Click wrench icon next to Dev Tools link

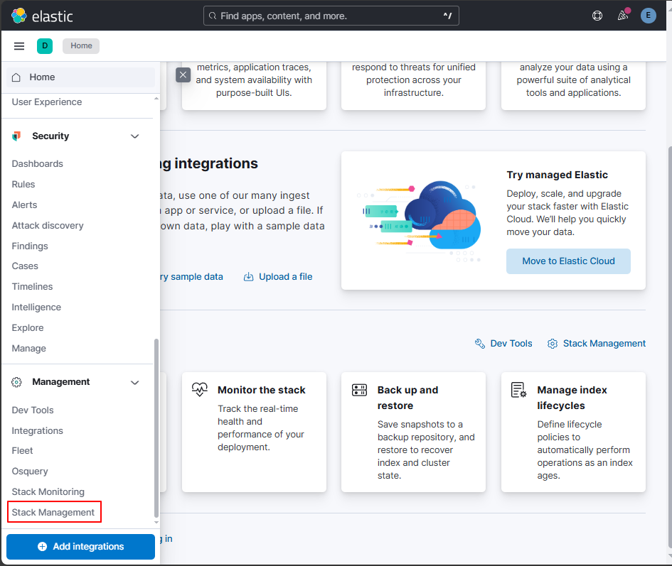pyautogui.click(x=480, y=344)
